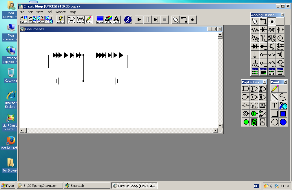
Task: Select the JK flip-flop device
Action: pyautogui.click(x=254, y=106)
